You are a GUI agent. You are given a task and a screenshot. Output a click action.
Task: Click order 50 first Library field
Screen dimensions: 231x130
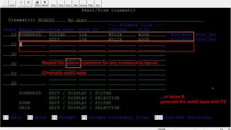pyautogui.click(x=122, y=74)
